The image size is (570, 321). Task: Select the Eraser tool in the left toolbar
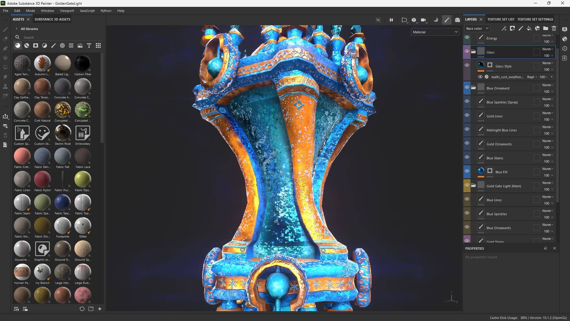pos(5,39)
